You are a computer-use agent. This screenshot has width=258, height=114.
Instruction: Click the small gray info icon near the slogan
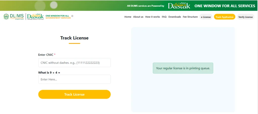coord(72,16)
